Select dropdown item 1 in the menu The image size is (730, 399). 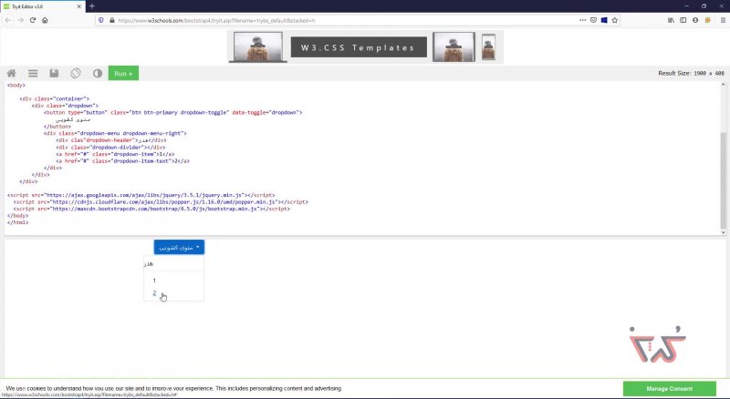(155, 280)
